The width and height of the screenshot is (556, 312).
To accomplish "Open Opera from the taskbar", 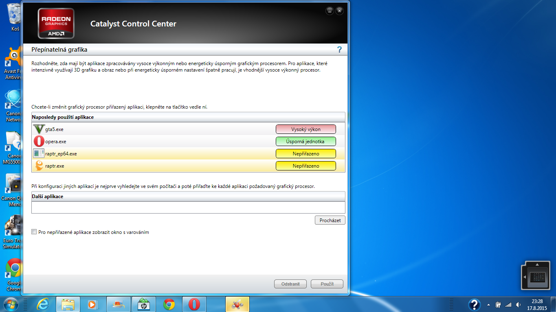I will tap(194, 304).
